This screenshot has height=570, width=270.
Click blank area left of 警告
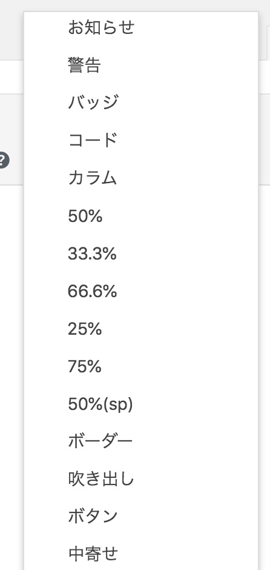click(x=45, y=65)
